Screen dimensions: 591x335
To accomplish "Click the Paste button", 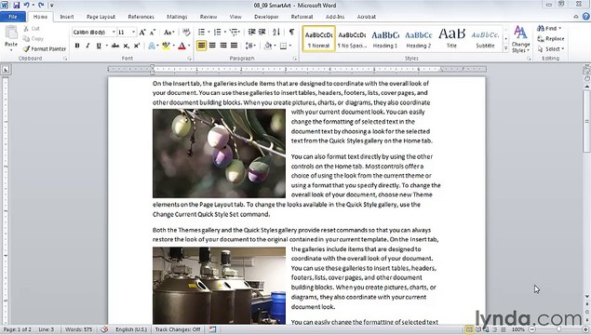I will pyautogui.click(x=11, y=37).
